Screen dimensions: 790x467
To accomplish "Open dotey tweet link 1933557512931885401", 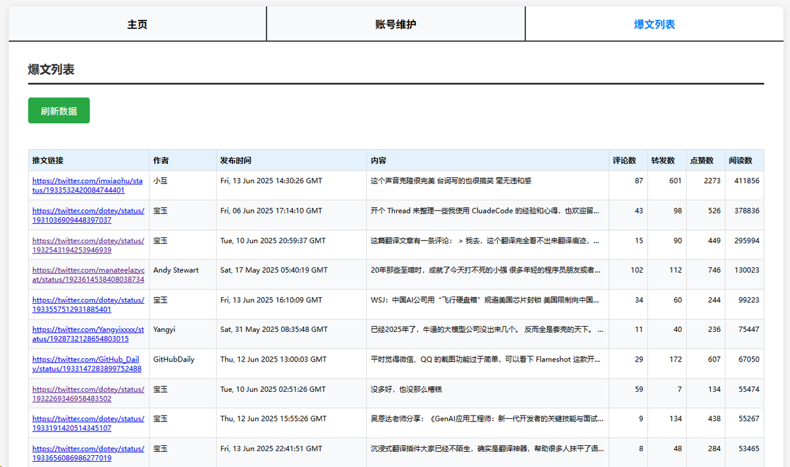I will click(88, 304).
